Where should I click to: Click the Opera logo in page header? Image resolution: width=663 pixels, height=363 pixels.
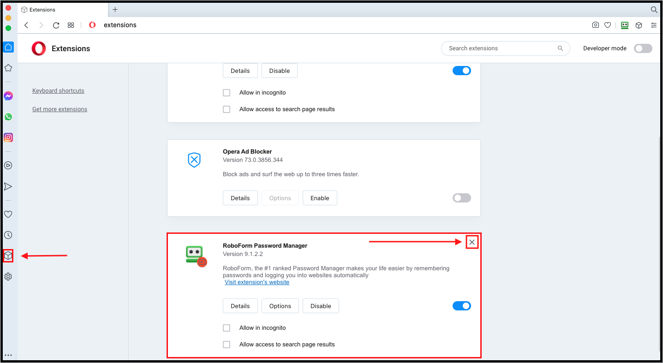[39, 48]
